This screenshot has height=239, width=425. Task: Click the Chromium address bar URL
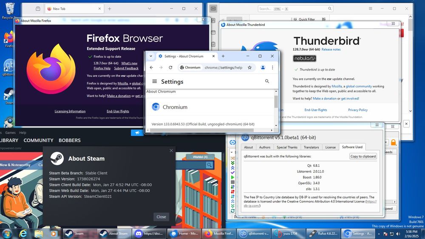pyautogui.click(x=224, y=67)
